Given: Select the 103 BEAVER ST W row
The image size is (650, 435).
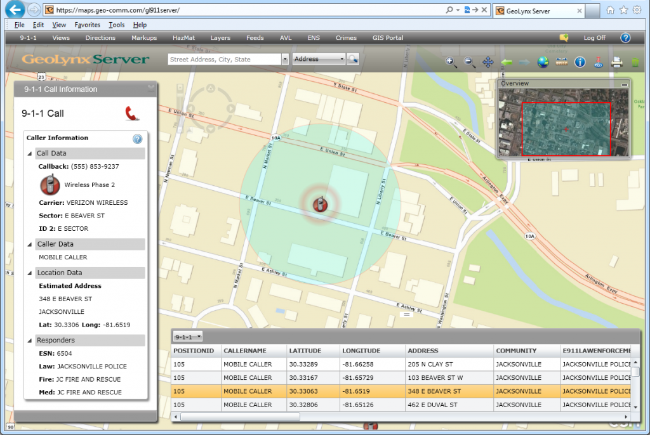Looking at the screenshot, I should (401, 378).
